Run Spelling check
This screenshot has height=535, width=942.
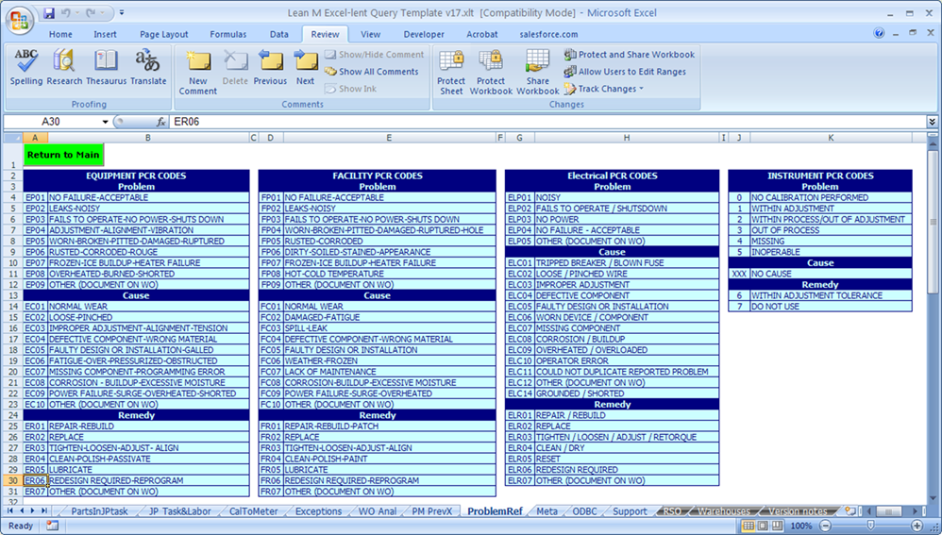coord(25,67)
